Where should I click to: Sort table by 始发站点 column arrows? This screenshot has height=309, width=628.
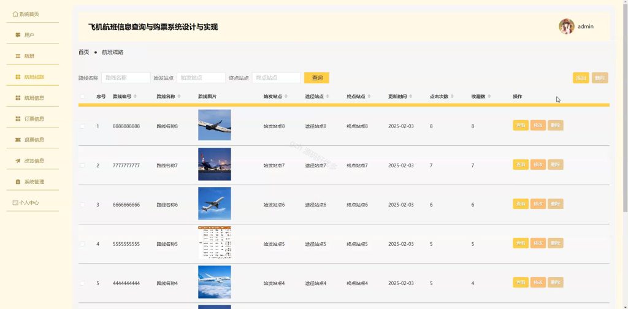(x=286, y=96)
